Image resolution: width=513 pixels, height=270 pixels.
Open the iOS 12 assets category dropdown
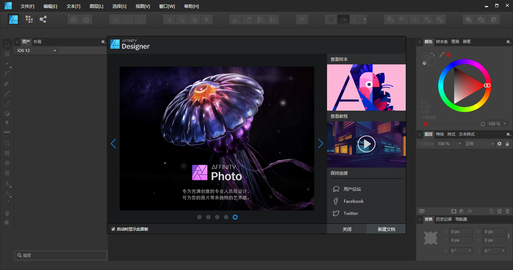(36, 51)
